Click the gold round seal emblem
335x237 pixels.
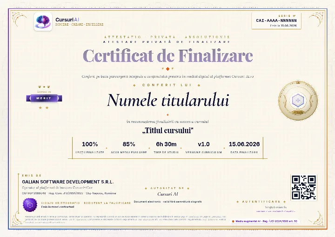point(298,100)
